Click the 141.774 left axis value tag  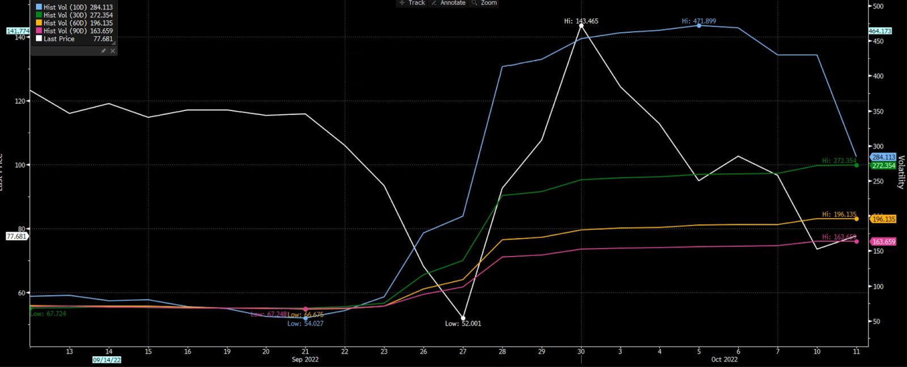click(x=18, y=31)
